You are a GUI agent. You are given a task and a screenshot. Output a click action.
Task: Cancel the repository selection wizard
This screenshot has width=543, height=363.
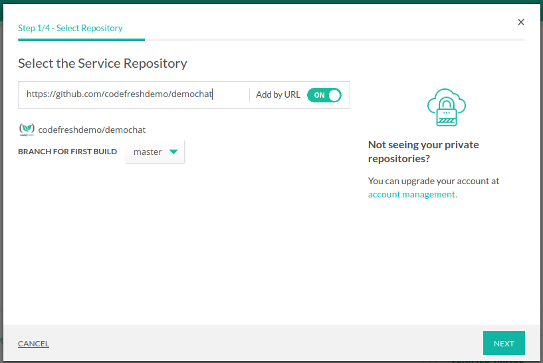click(34, 344)
